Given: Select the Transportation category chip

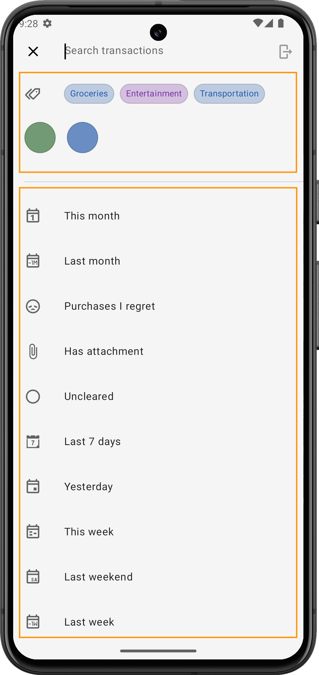Looking at the screenshot, I should click(x=229, y=94).
